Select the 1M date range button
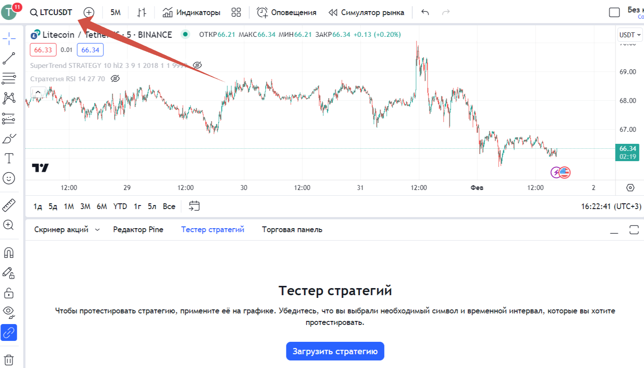Image resolution: width=644 pixels, height=368 pixels. pyautogui.click(x=69, y=206)
